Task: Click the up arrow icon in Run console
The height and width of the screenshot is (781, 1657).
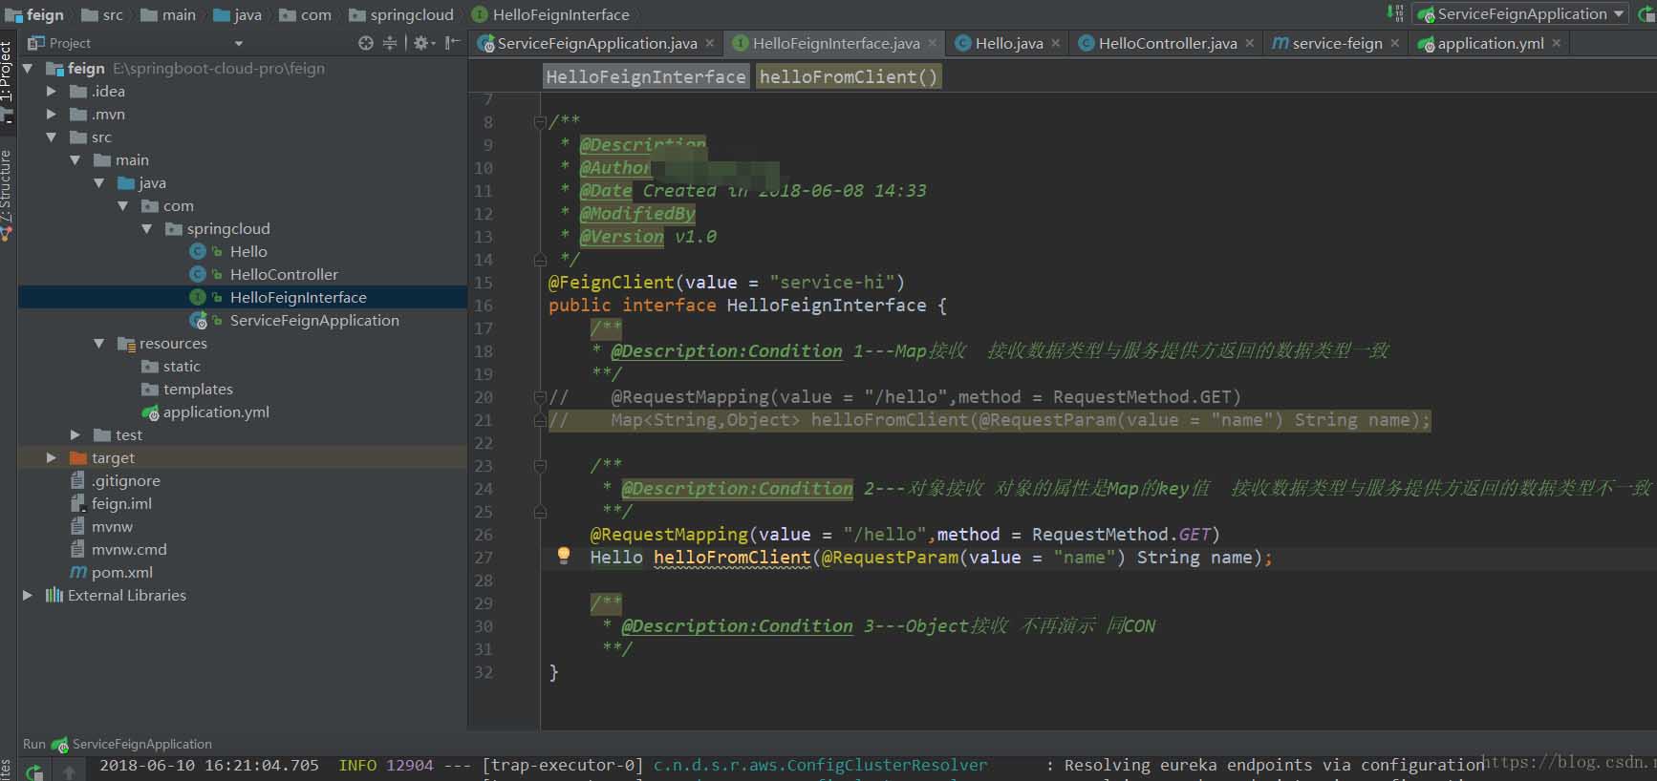Action: tap(69, 771)
